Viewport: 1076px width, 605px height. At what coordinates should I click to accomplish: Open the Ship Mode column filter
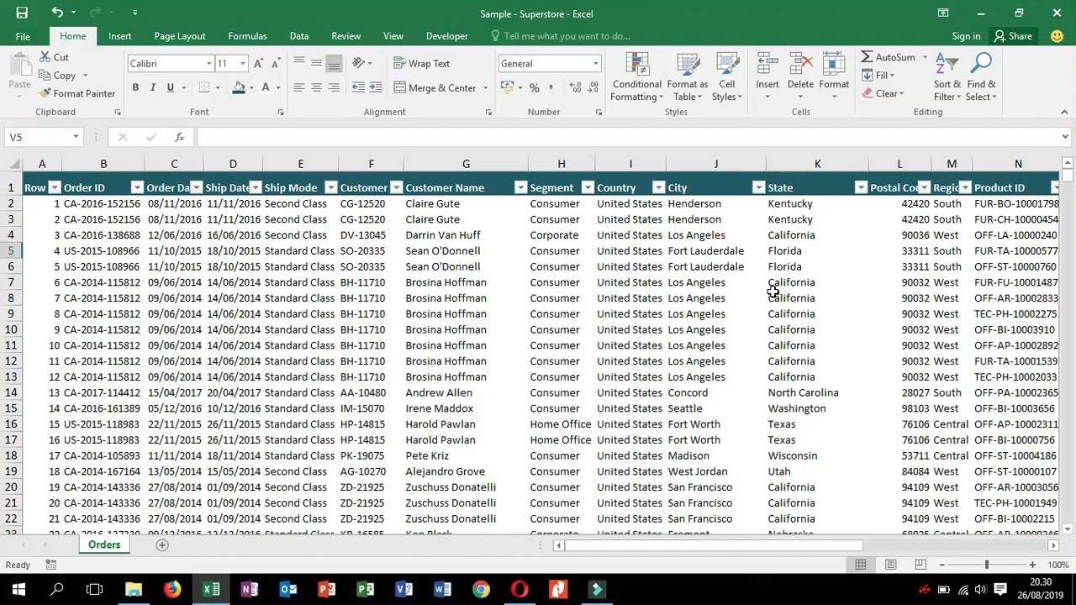331,187
